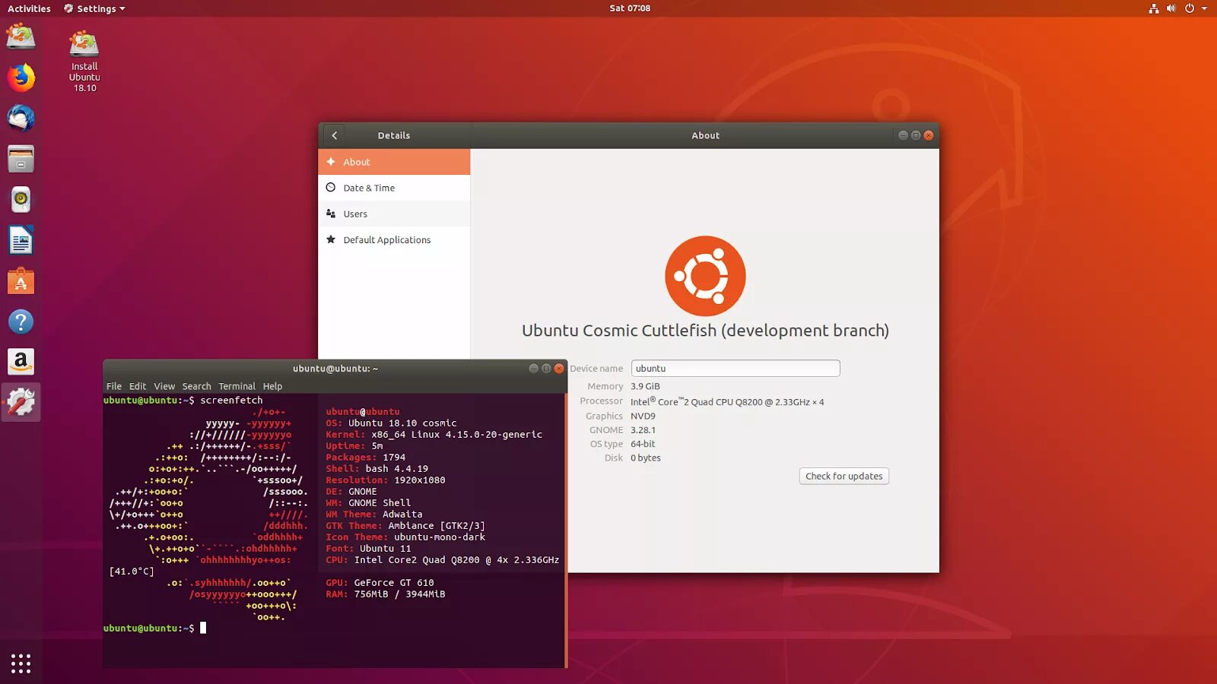Click the volume icon in top bar

click(x=1171, y=8)
